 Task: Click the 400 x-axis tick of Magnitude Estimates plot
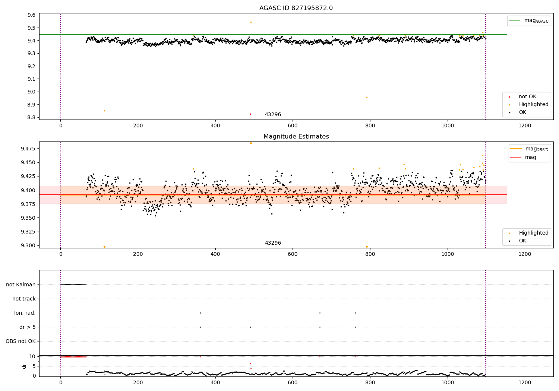tap(215, 254)
